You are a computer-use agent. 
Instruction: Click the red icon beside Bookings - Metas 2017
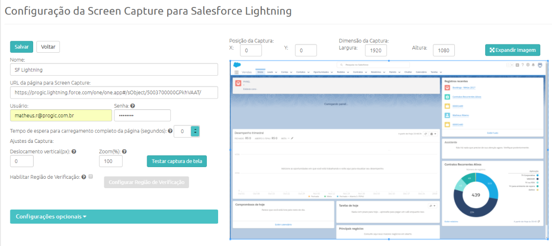[x=447, y=88]
